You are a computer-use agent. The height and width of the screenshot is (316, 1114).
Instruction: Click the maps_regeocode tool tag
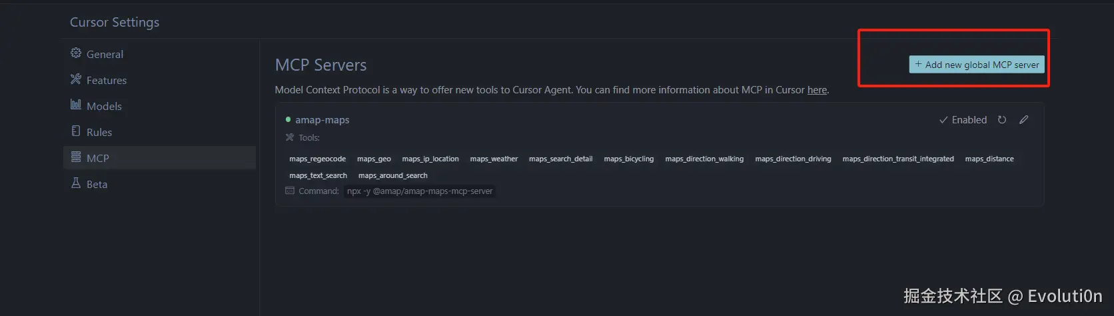pos(317,159)
